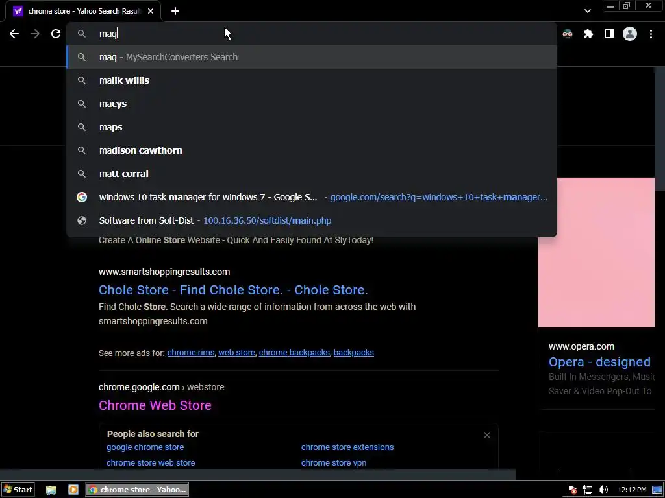Click the 12:12 PM system clock
The height and width of the screenshot is (498, 665).
pyautogui.click(x=632, y=490)
